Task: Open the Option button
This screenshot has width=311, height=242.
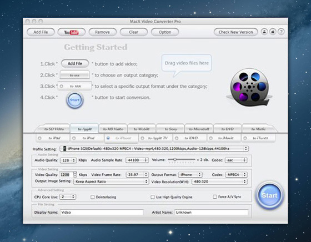Action: coord(165,32)
